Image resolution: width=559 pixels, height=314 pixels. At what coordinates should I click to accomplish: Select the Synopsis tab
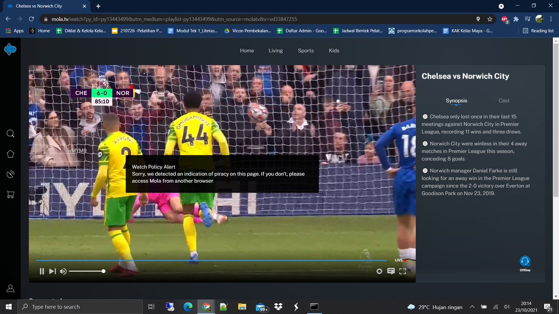pos(457,100)
